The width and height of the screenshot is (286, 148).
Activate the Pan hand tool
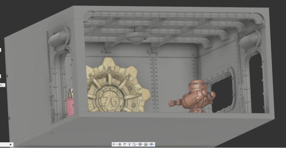coord(125,144)
